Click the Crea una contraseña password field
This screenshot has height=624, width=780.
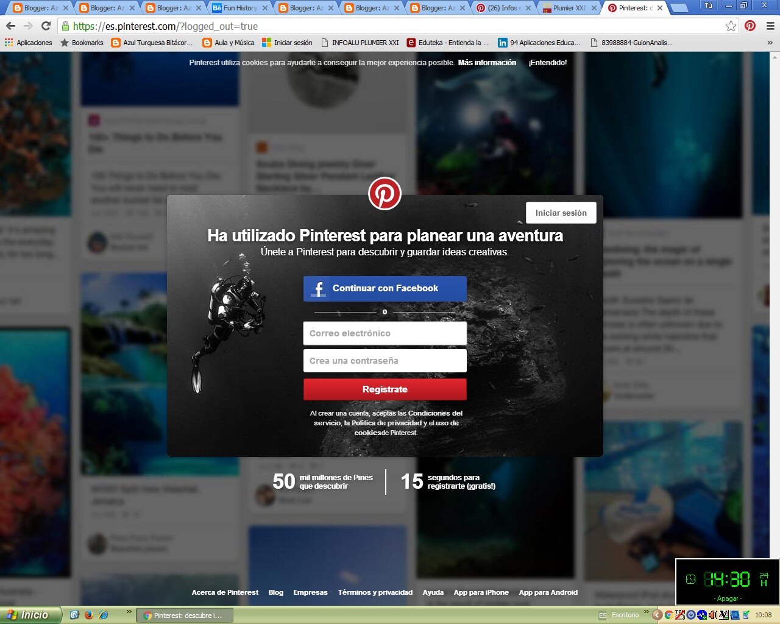coord(385,361)
